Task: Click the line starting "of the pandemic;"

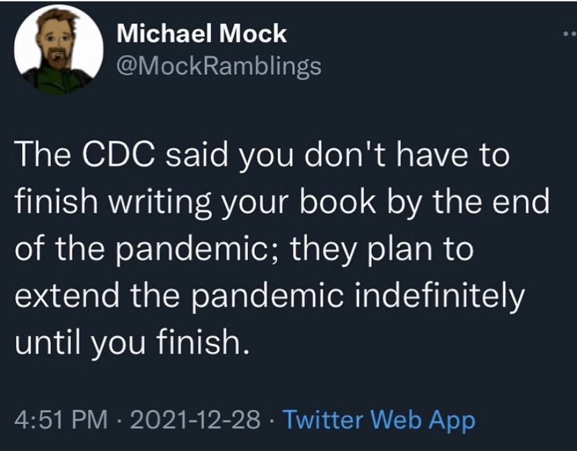Action: pos(244,250)
